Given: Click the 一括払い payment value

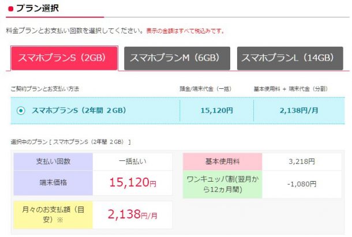Looking at the screenshot, I should [x=132, y=161].
